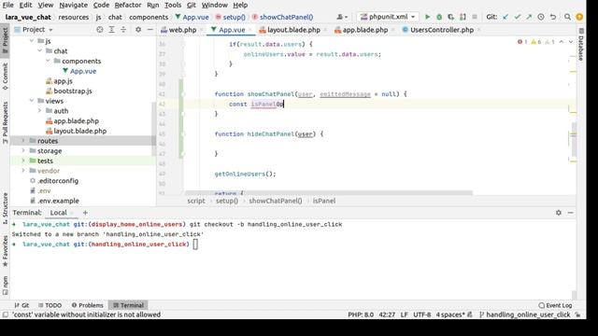Switch to the UsersController.php editor tab

pos(442,30)
